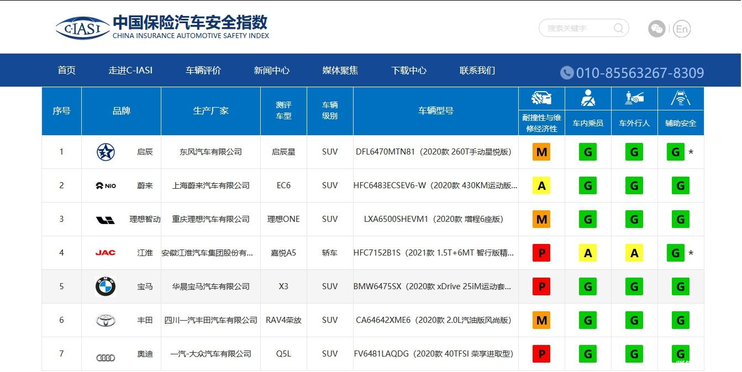Click manufacturer 上海蔚来汽车有限公司
The image size is (742, 372).
click(x=211, y=185)
